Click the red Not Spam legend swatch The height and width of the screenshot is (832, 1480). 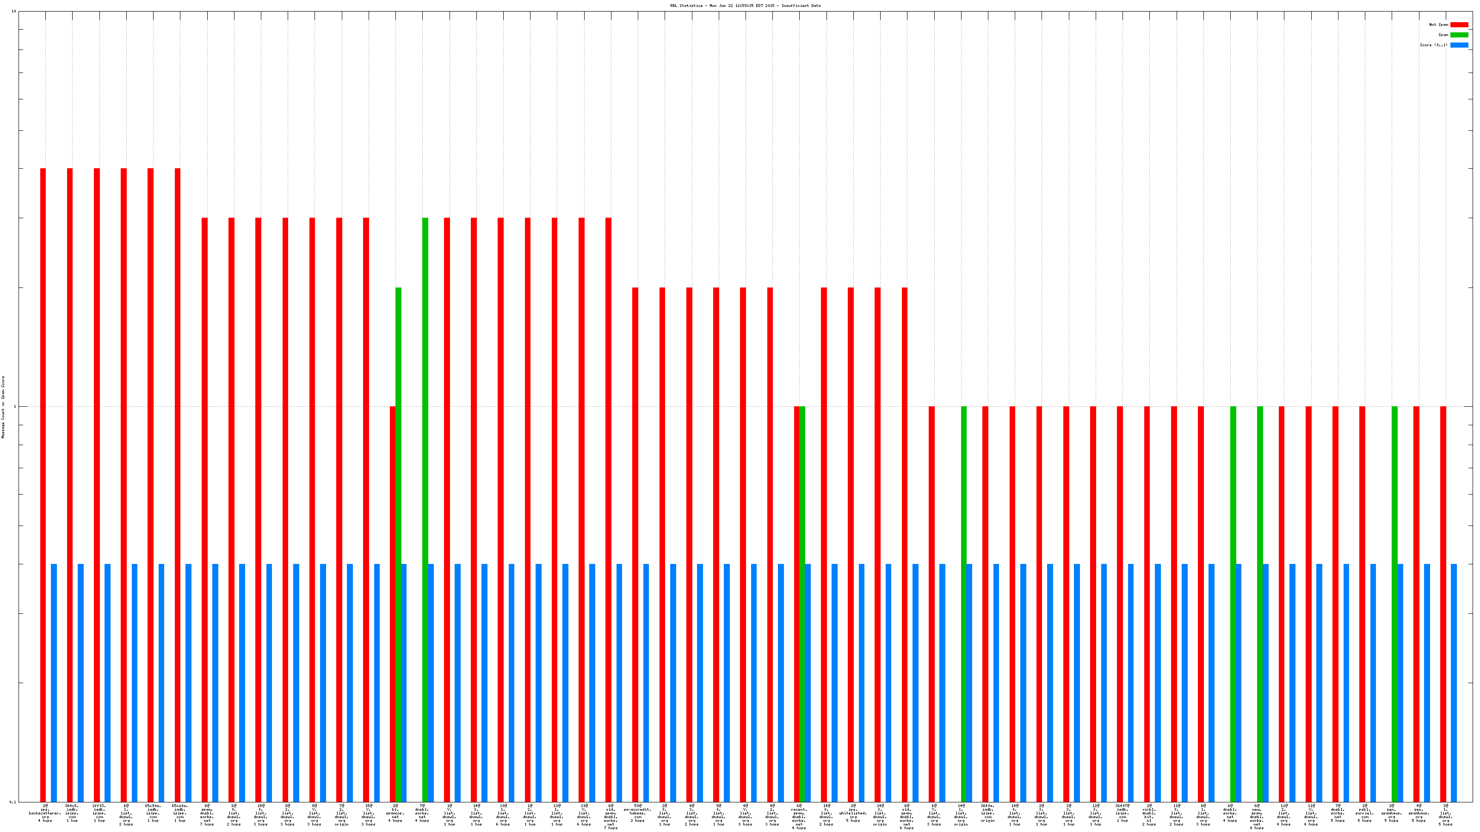tap(1459, 24)
